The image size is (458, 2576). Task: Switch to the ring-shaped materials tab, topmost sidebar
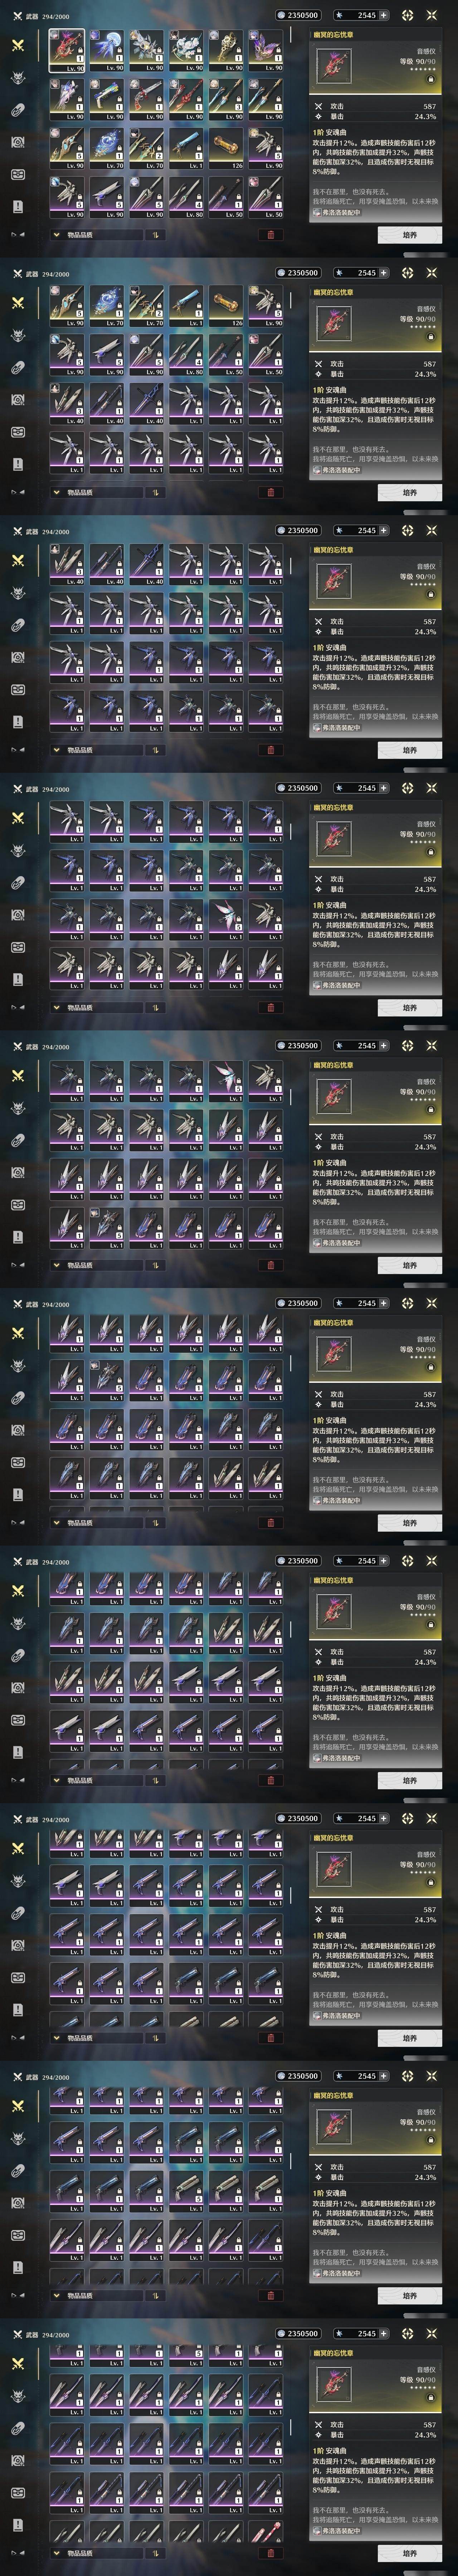pyautogui.click(x=18, y=110)
